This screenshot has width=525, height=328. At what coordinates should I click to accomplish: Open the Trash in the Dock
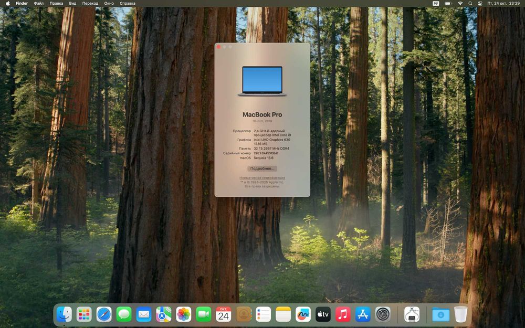(x=461, y=314)
